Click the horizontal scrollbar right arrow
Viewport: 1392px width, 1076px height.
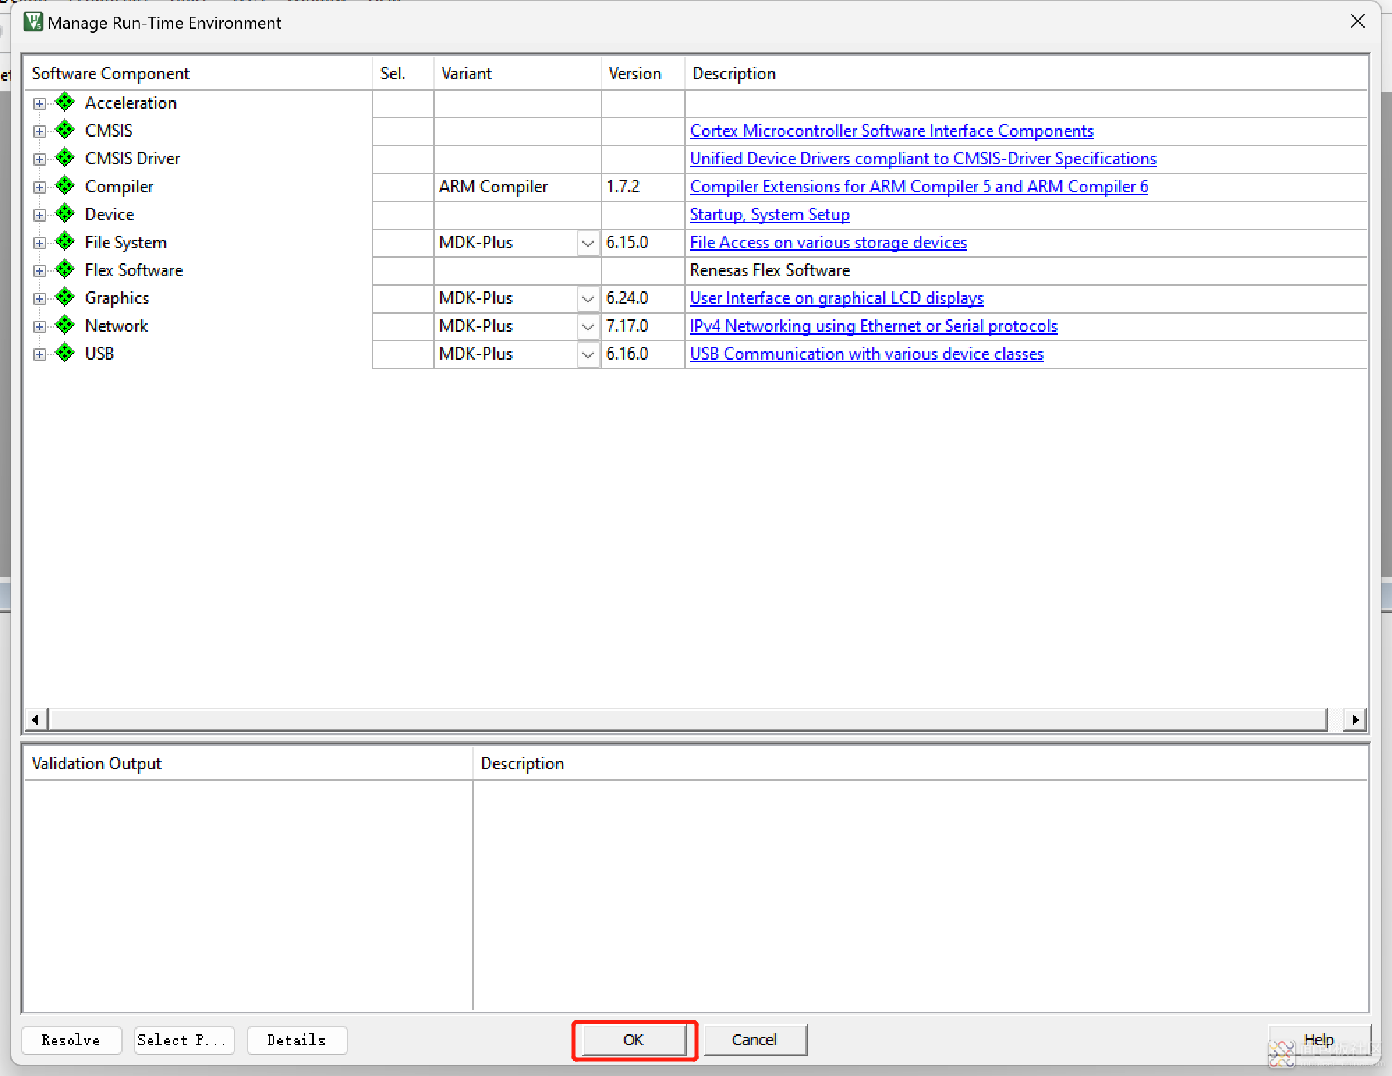(1354, 719)
